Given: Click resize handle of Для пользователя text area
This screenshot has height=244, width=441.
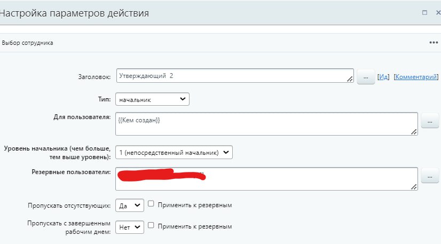Looking at the screenshot, I should 414,131.
